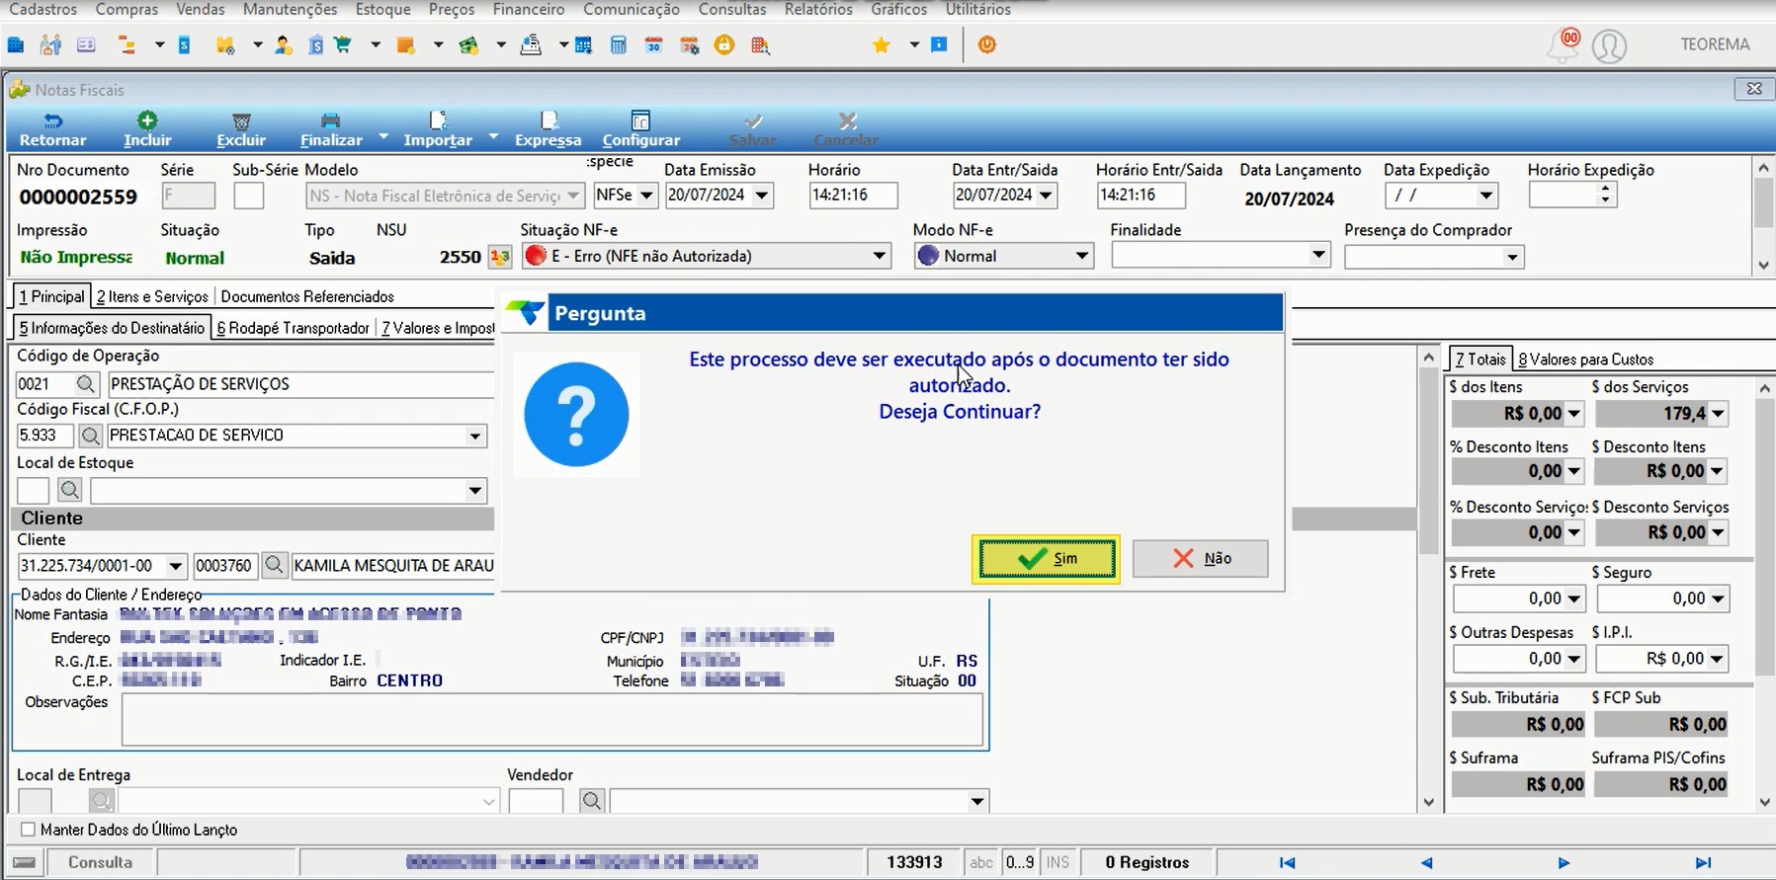The image size is (1776, 880).
Task: Click the Observações text field
Action: [x=552, y=719]
